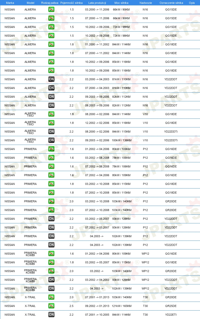Click diesel ON icon in ALMERA 07.2000 -> 04.2003 row
Image resolution: width=200 pixels, height=319 pixels.
(x=51, y=88)
